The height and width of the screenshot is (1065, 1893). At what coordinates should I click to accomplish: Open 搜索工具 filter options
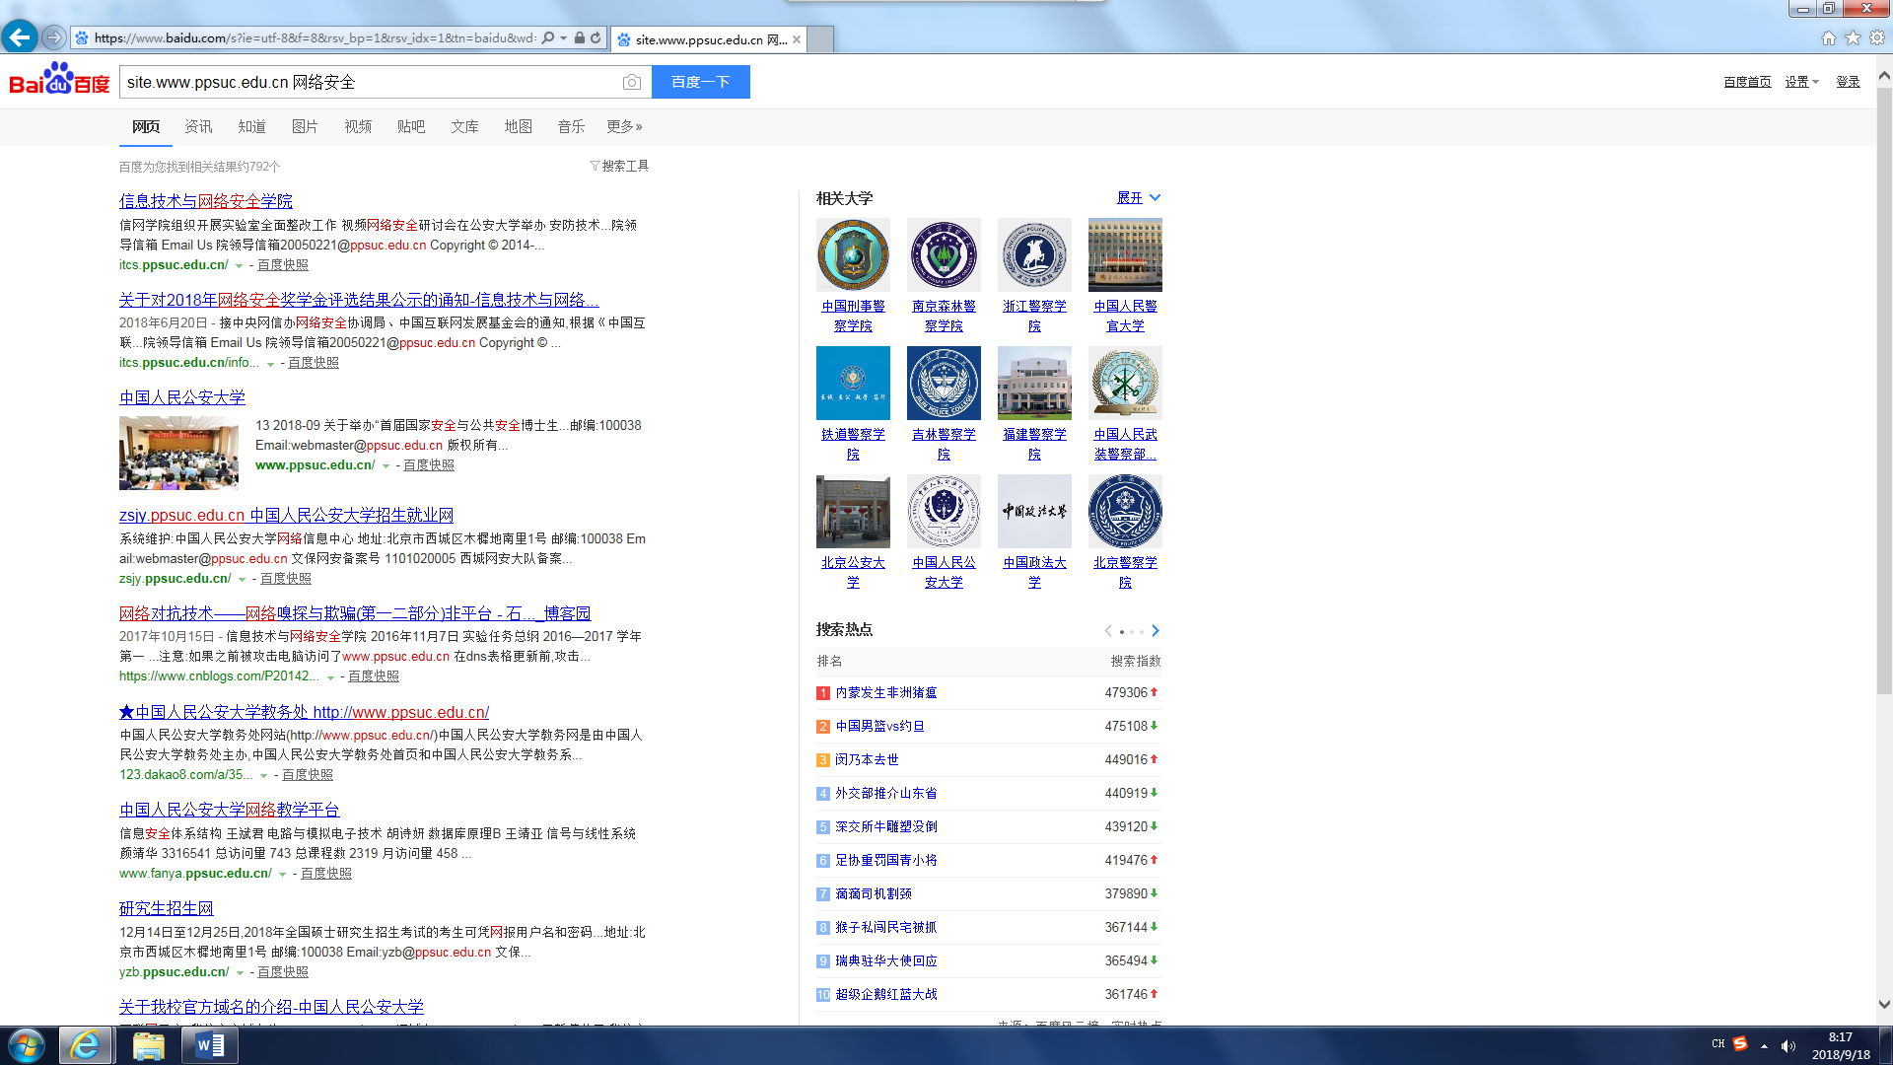coord(619,166)
